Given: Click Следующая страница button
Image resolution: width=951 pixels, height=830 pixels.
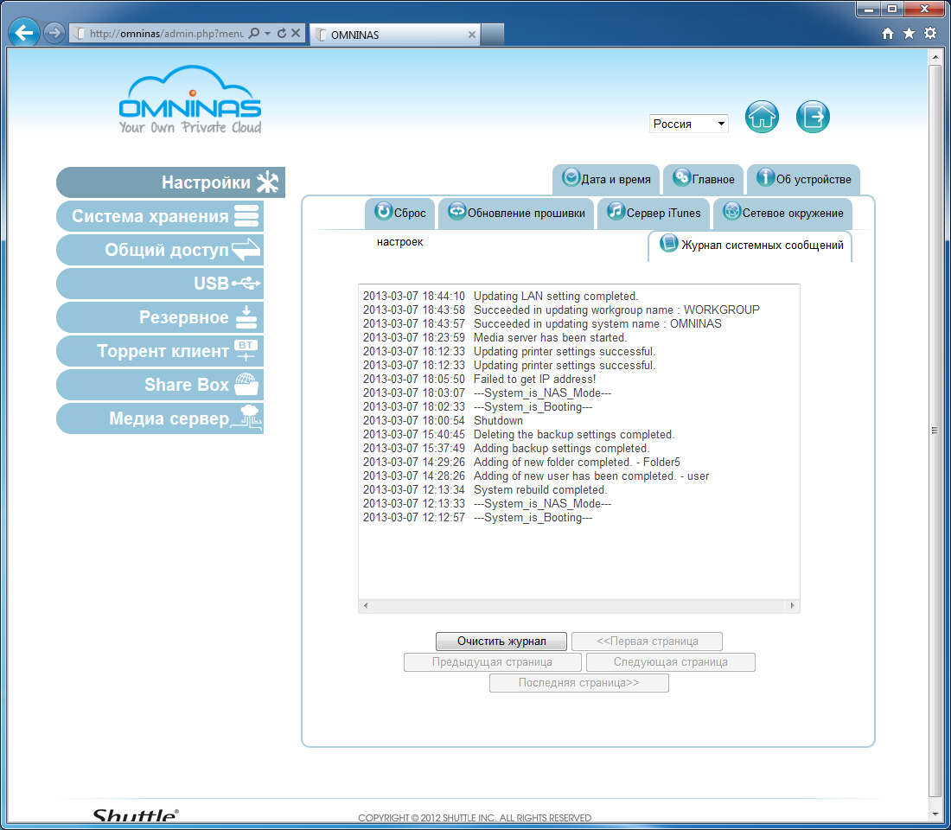Looking at the screenshot, I should (x=671, y=662).
